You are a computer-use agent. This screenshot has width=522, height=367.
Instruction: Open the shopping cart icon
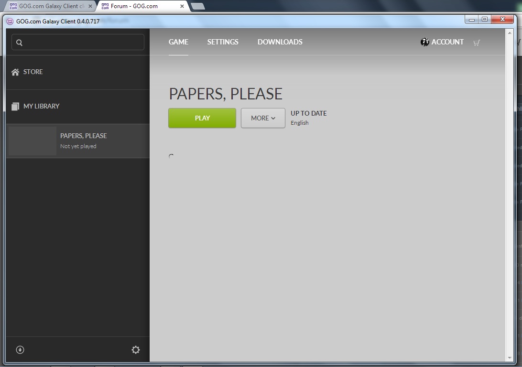tap(477, 43)
